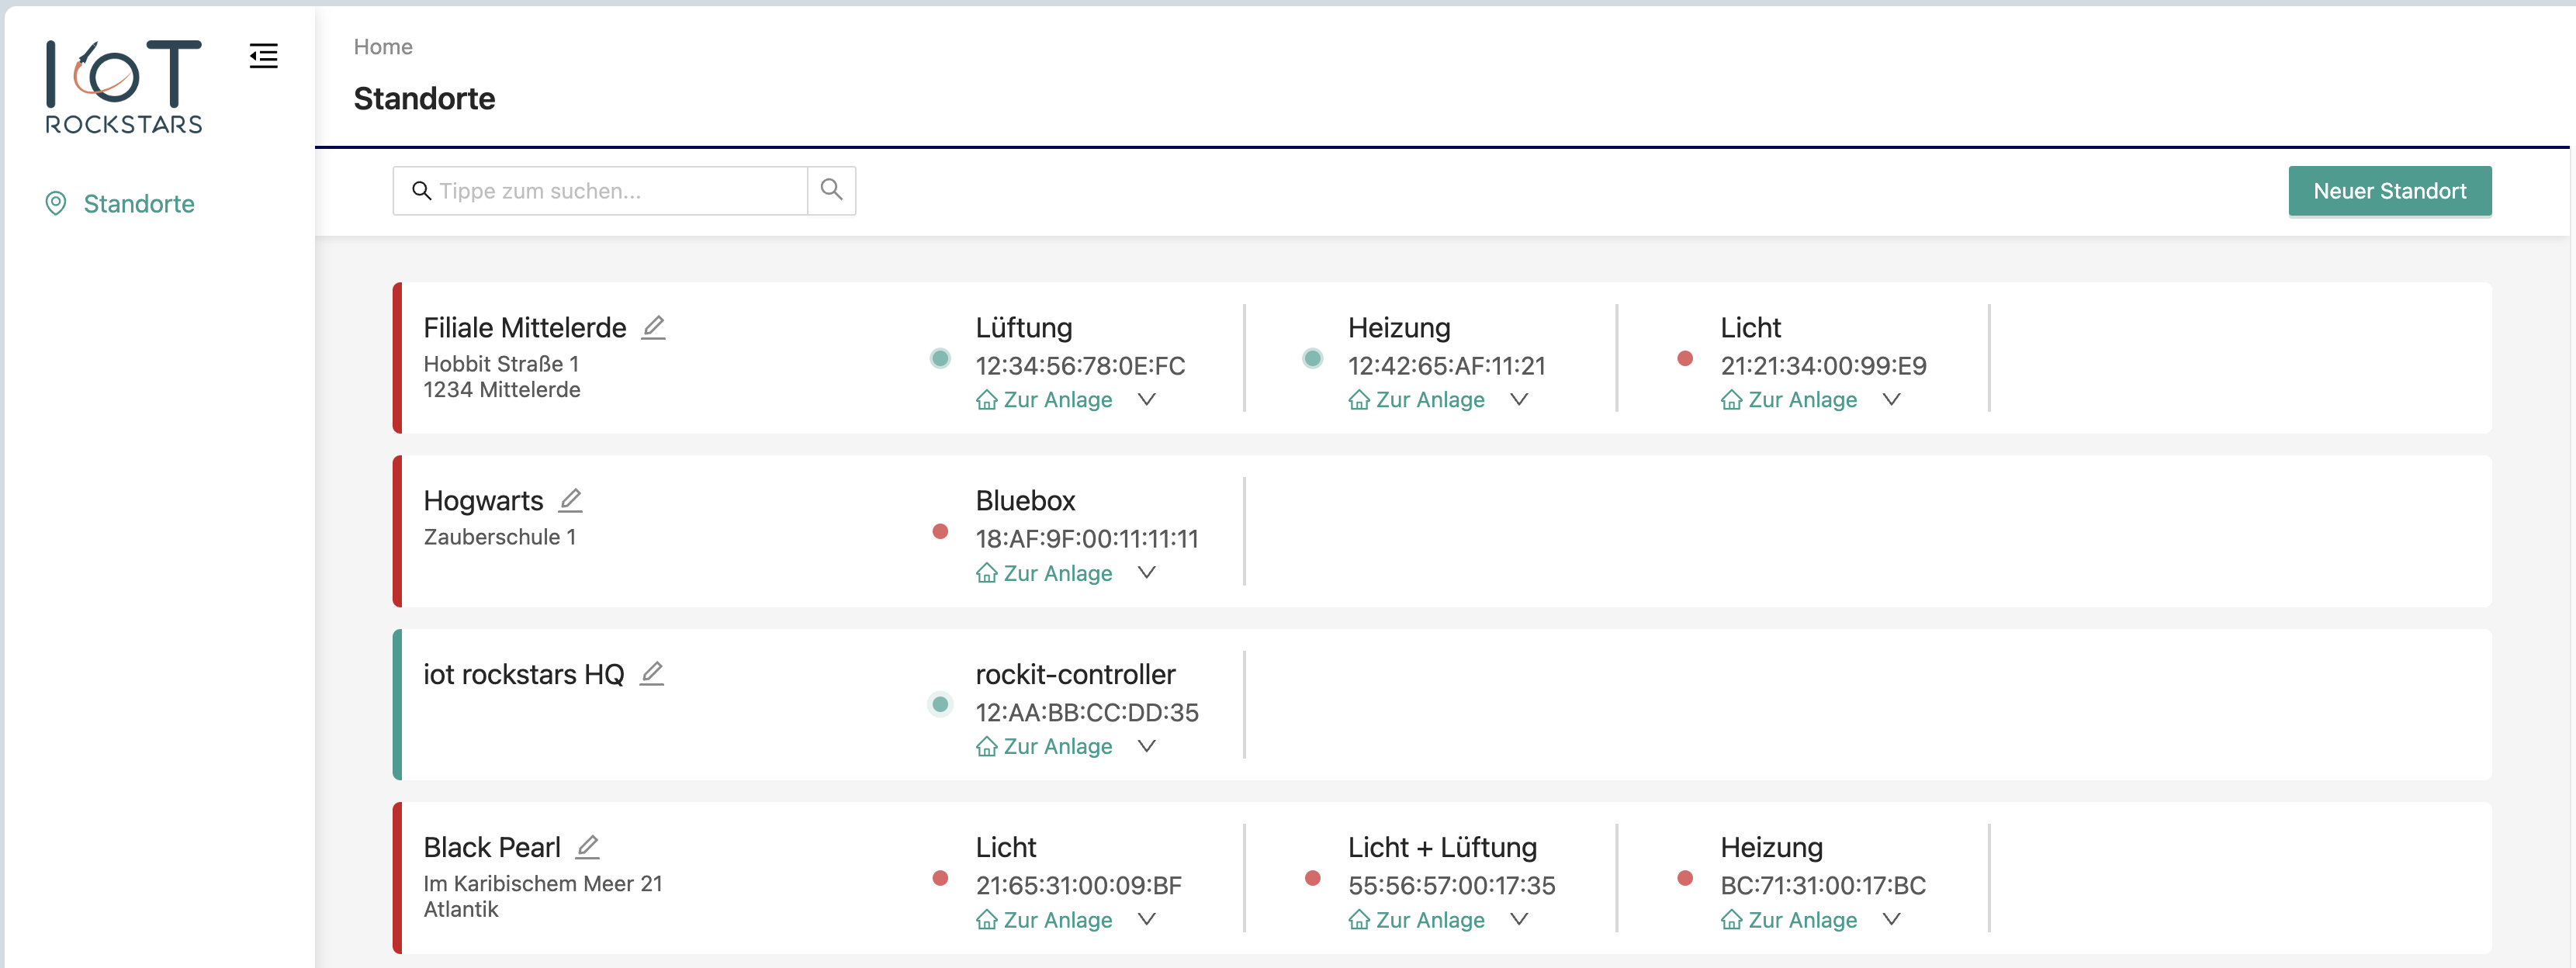
Task: Create a Neuer Standort
Action: (2390, 191)
